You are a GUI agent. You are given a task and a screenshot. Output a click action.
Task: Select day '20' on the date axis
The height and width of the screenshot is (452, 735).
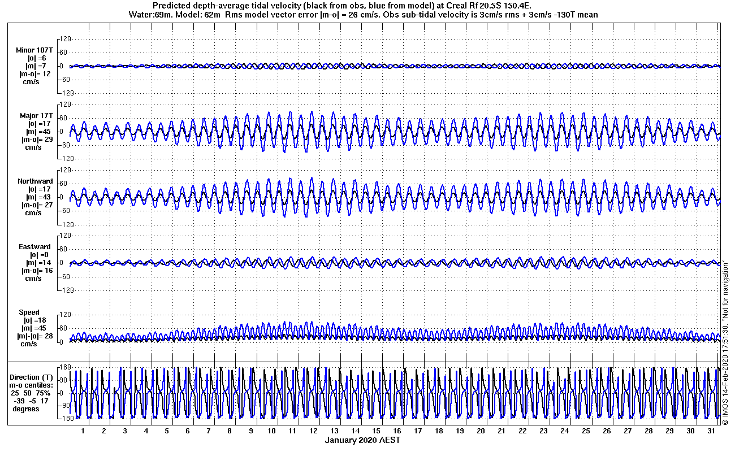(x=481, y=431)
